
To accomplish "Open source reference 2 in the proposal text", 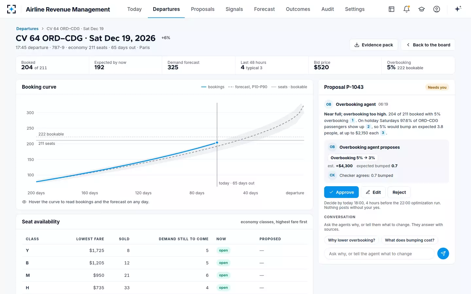I will (x=368, y=127).
